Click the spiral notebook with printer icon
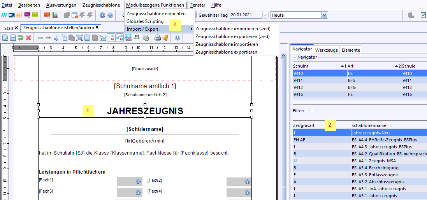The image size is (427, 200). tap(55, 15)
